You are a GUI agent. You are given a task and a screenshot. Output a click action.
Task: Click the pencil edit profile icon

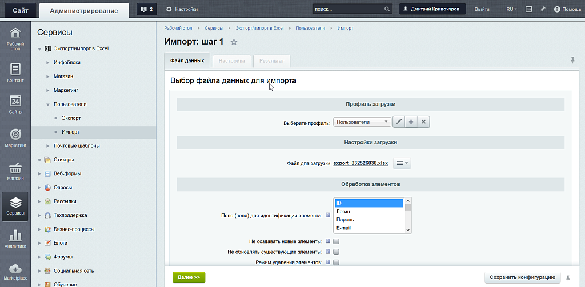[399, 122]
